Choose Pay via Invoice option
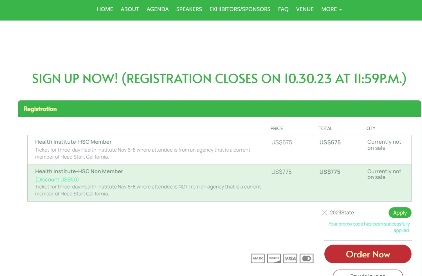 pyautogui.click(x=368, y=273)
